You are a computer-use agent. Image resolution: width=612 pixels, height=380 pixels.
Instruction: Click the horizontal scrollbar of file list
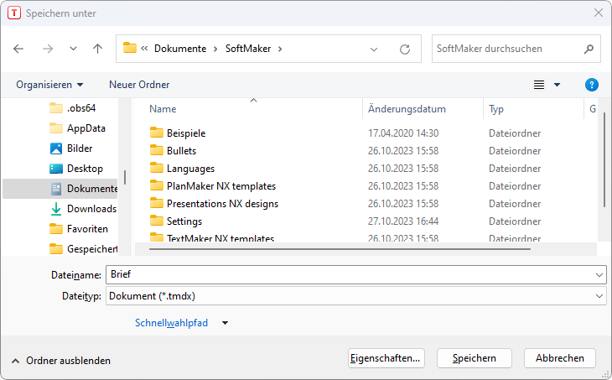point(340,249)
